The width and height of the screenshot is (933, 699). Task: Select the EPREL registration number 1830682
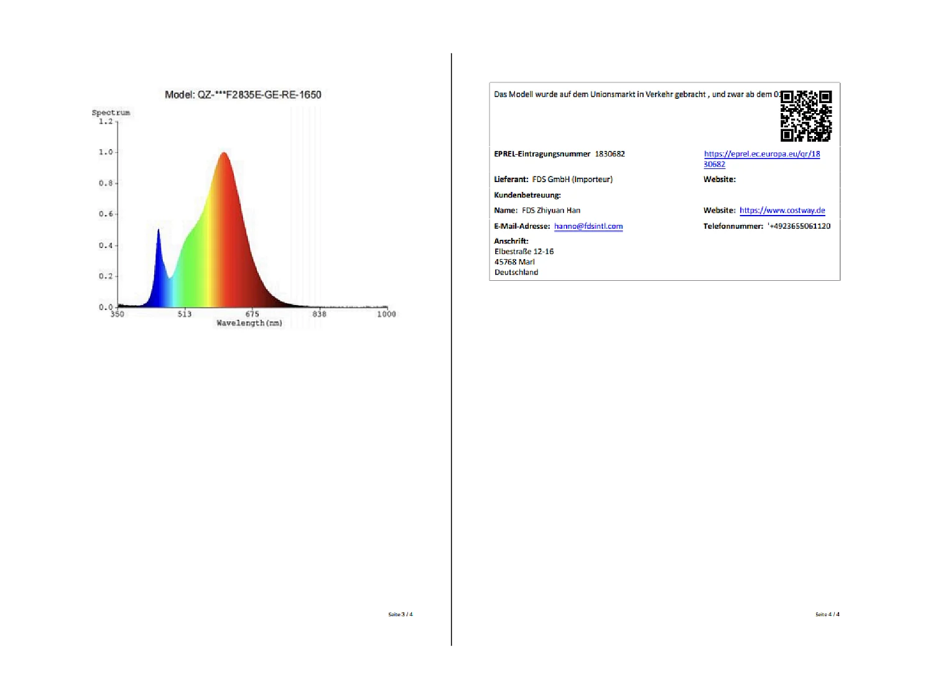(610, 154)
